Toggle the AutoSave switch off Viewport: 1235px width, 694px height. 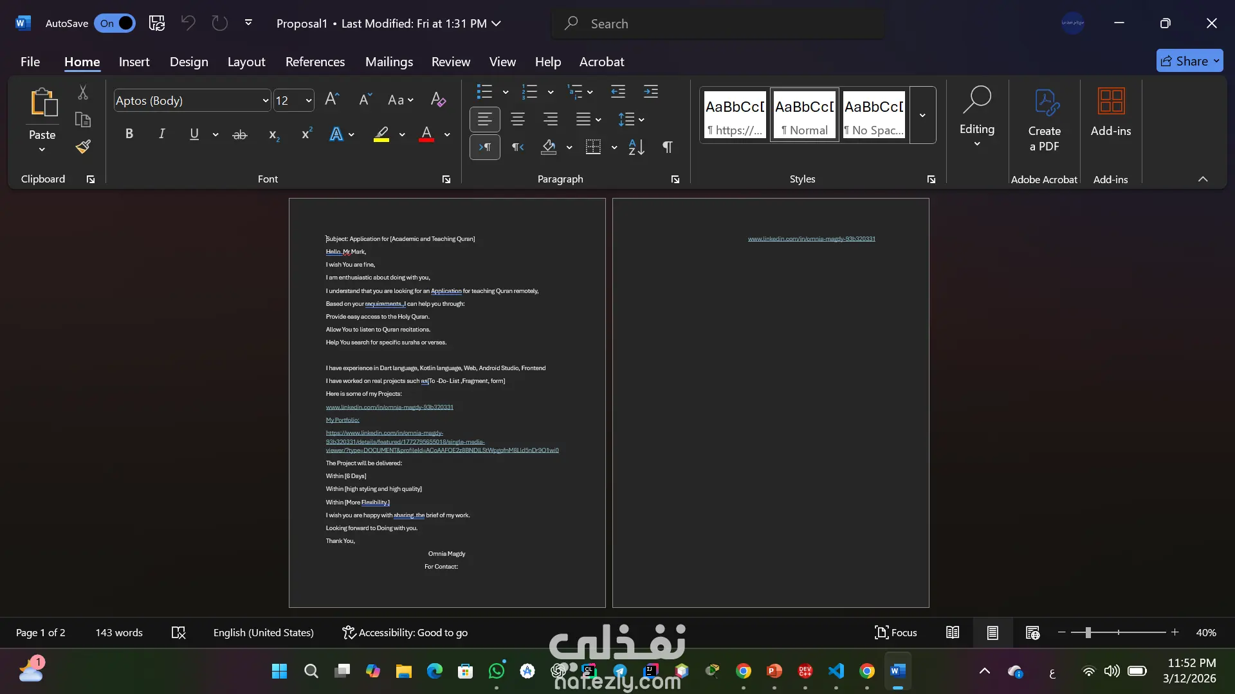click(115, 24)
